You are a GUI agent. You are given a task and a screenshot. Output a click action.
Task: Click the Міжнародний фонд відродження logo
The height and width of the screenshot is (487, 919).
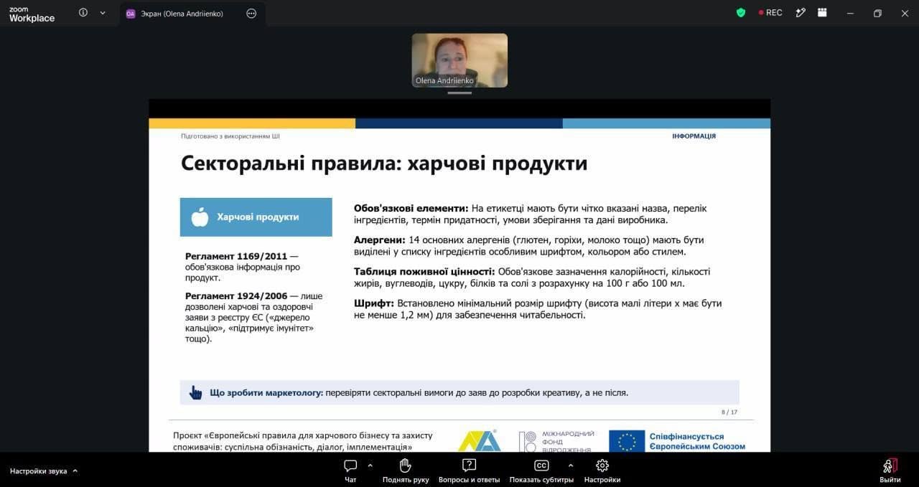point(556,441)
